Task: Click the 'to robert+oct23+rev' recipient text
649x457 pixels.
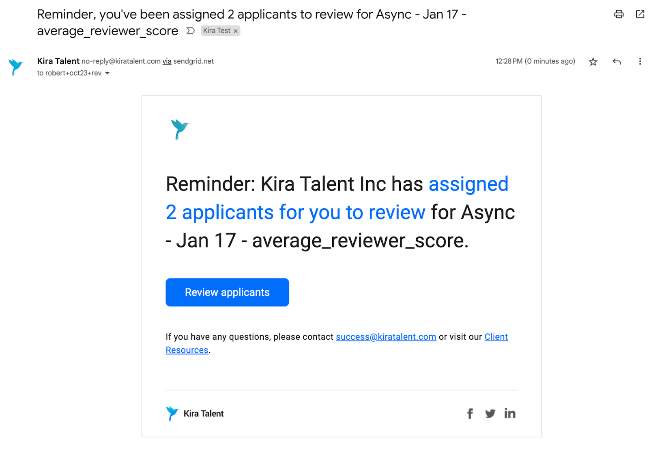Action: click(69, 73)
